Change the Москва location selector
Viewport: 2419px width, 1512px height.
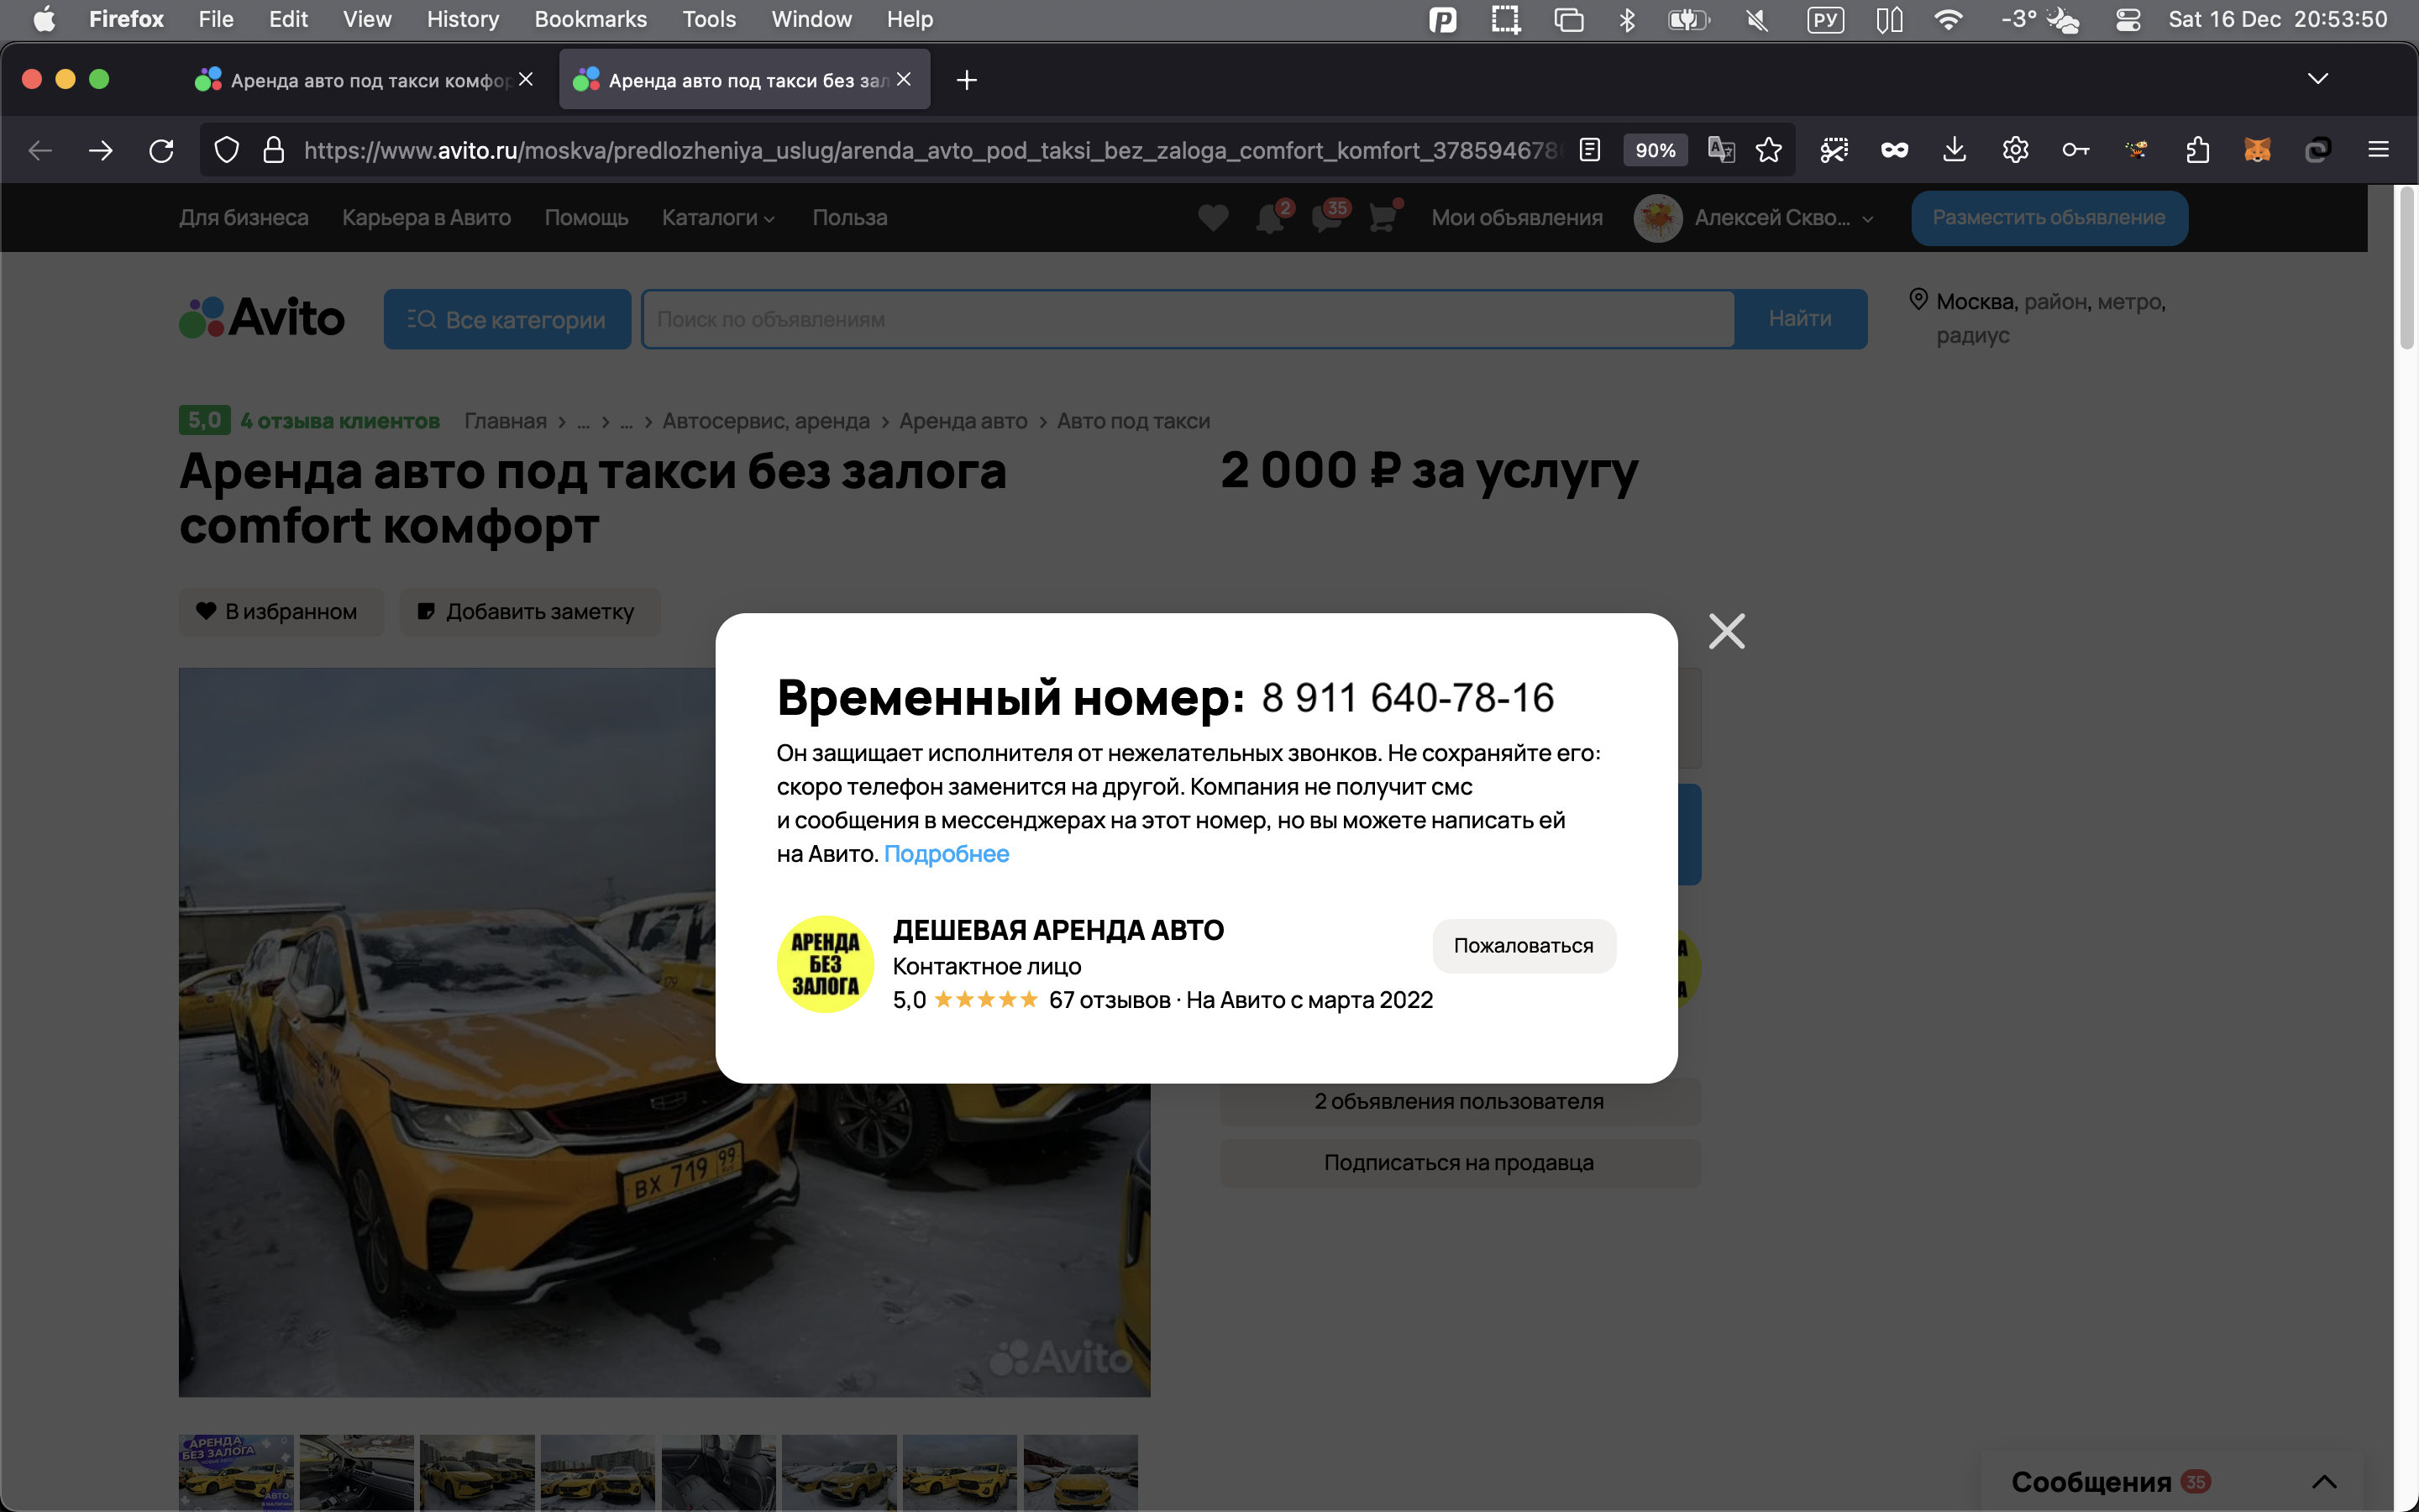point(2039,318)
